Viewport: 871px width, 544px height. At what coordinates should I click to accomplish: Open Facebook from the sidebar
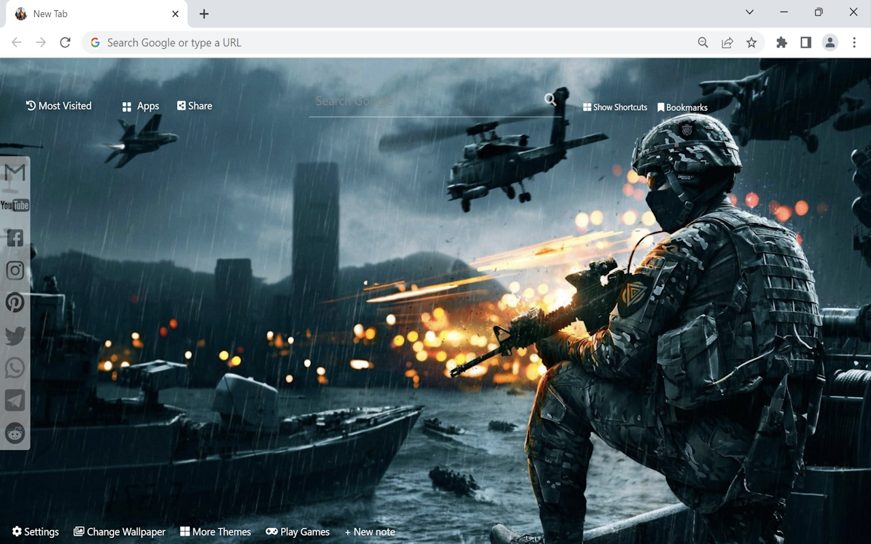(x=14, y=237)
